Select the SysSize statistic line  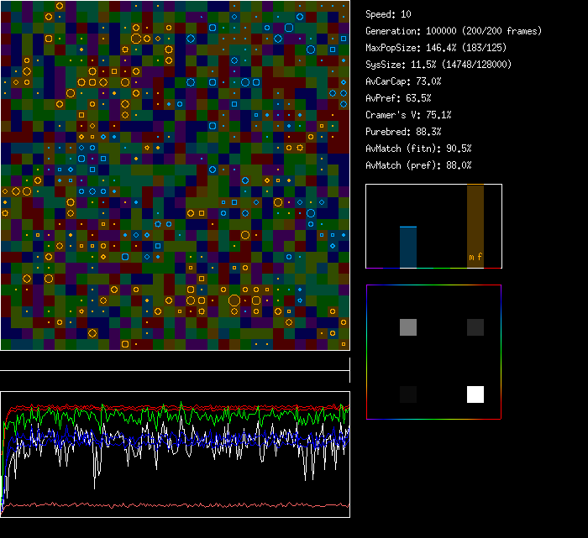coord(438,65)
